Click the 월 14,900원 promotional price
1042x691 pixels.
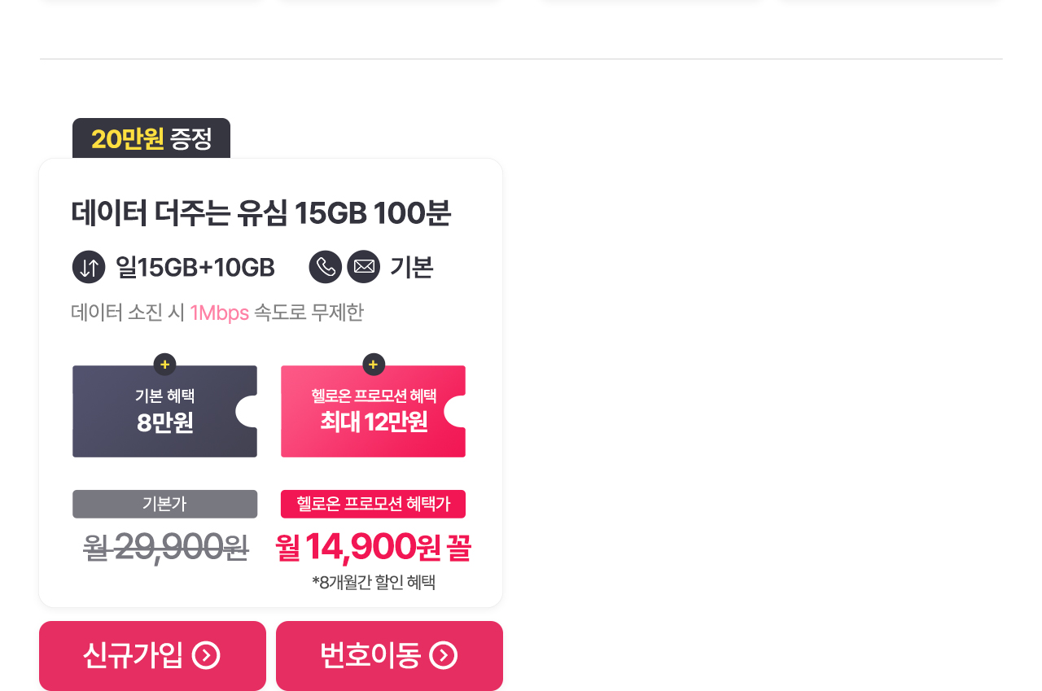[x=373, y=547]
